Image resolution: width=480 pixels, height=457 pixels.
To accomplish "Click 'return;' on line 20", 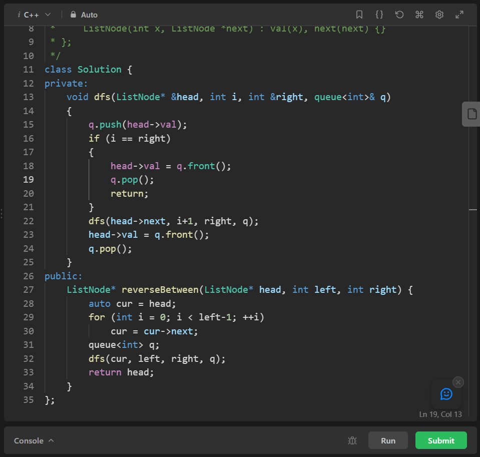I will [130, 193].
